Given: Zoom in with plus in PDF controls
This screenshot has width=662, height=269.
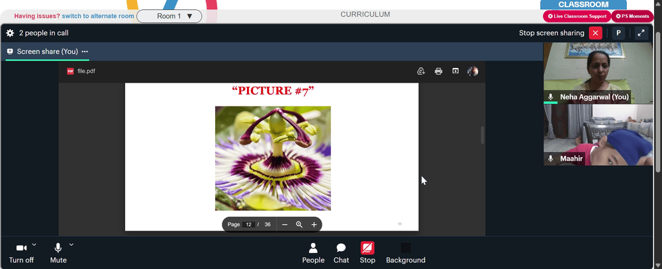Looking at the screenshot, I should tap(314, 225).
